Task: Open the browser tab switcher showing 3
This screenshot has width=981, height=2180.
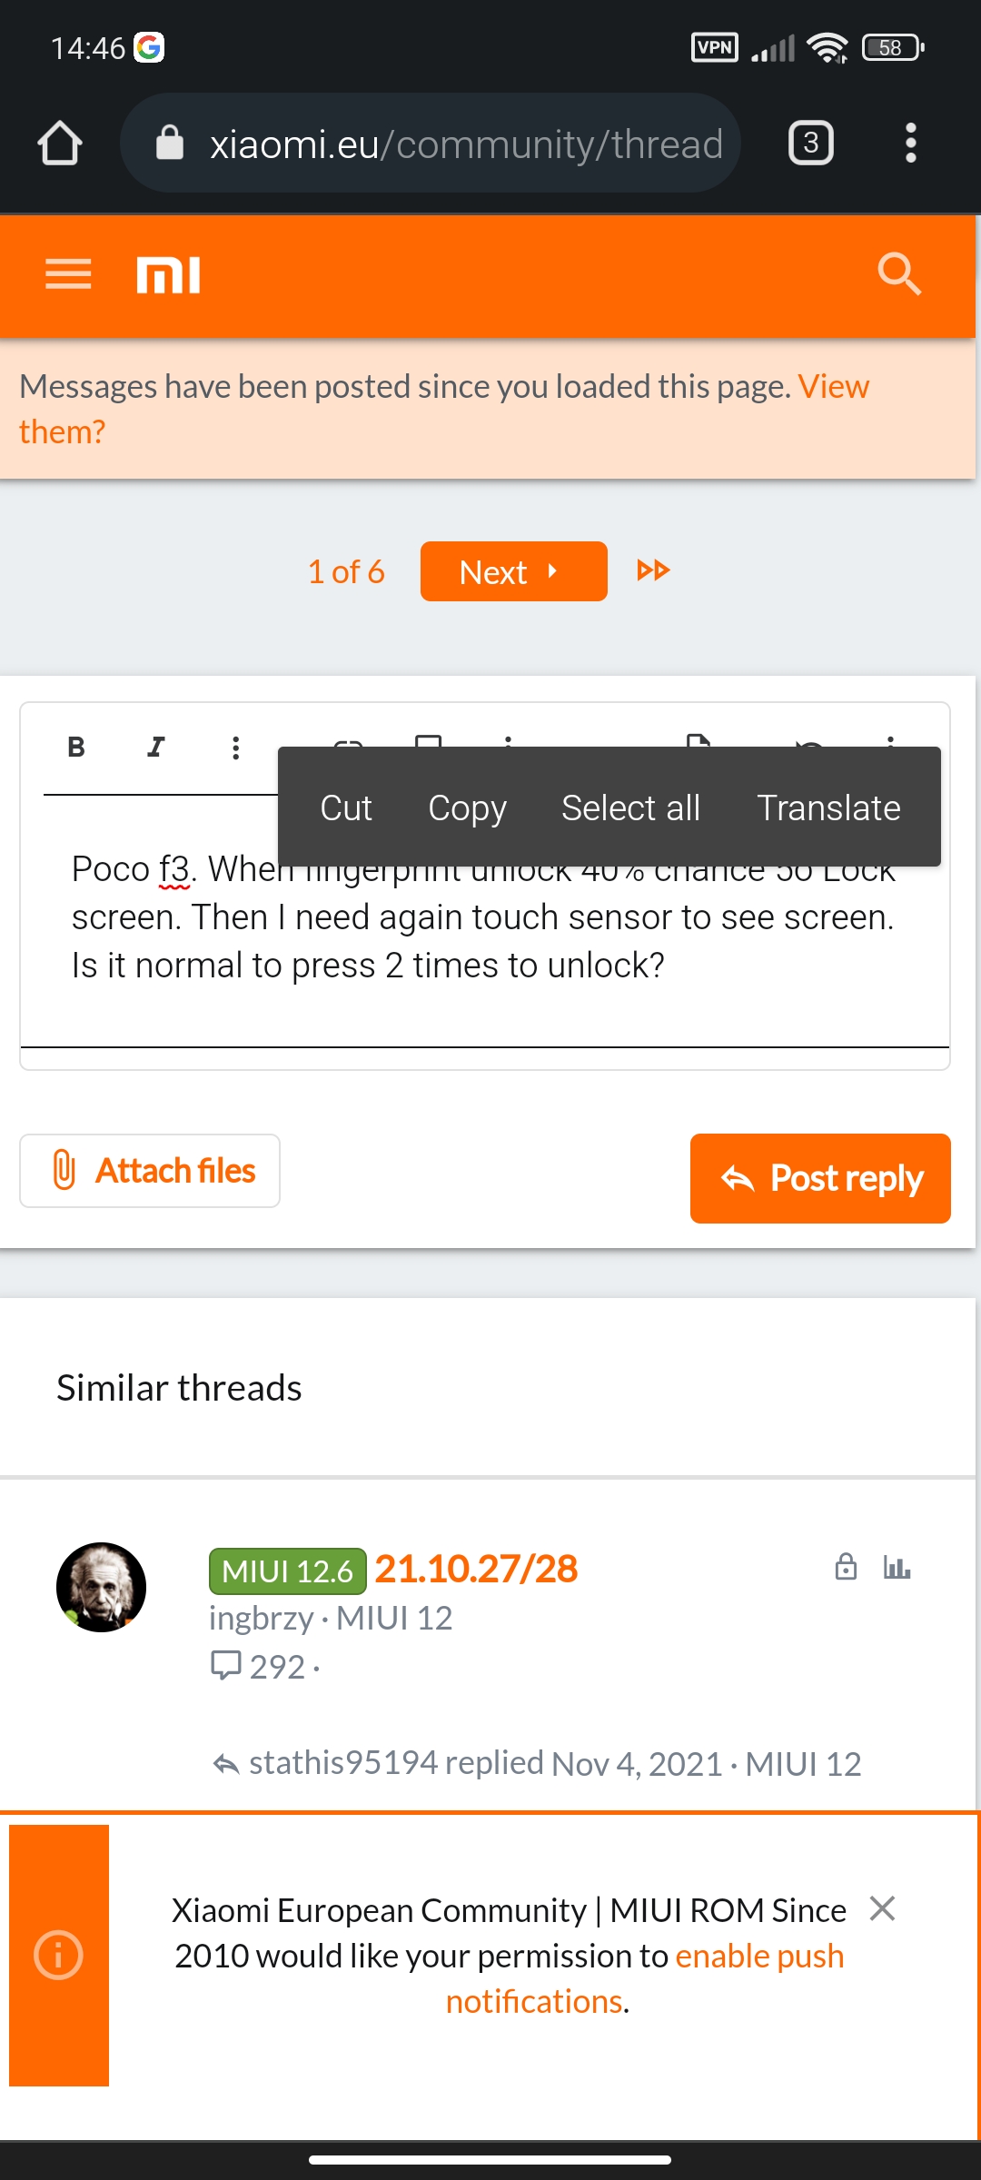Action: [811, 144]
